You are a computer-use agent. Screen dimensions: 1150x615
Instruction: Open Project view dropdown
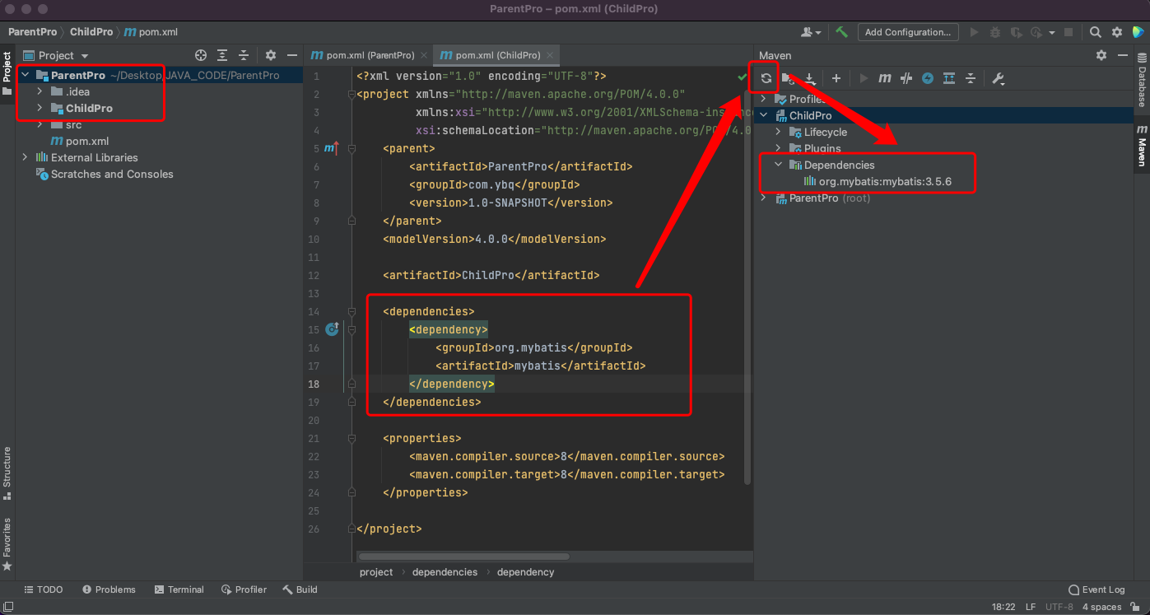click(x=56, y=55)
